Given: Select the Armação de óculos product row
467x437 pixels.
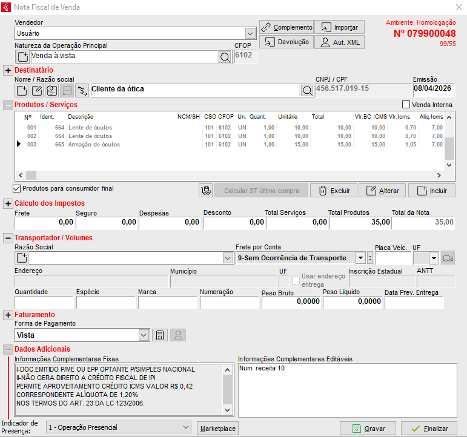Looking at the screenshot, I should pos(93,145).
